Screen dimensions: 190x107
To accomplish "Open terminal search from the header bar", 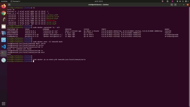I will pyautogui.click(x=172, y=5).
